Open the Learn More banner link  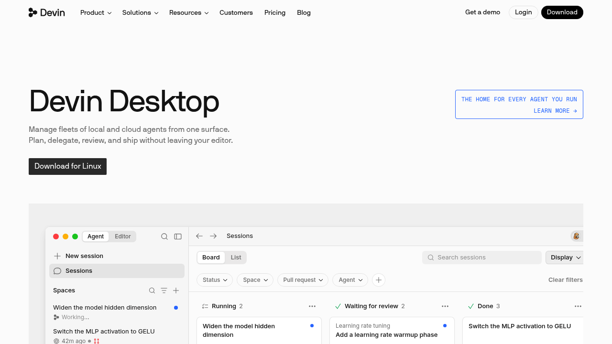tap(519, 105)
